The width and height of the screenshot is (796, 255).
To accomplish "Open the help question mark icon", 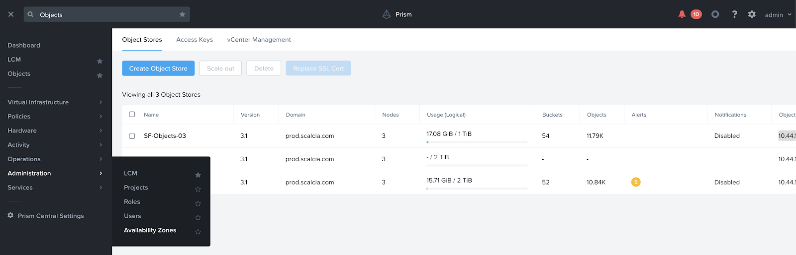I will pos(734,14).
